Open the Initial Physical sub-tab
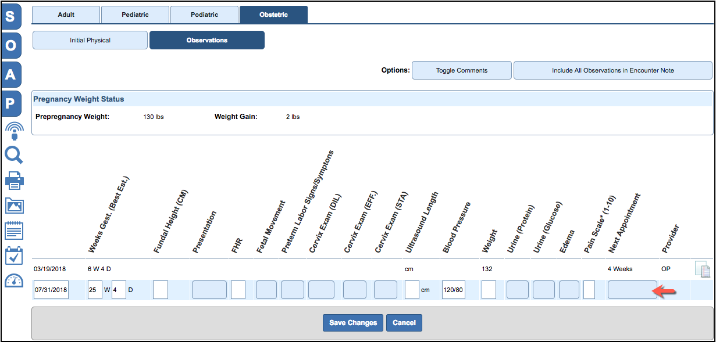The height and width of the screenshot is (342, 716). click(90, 40)
